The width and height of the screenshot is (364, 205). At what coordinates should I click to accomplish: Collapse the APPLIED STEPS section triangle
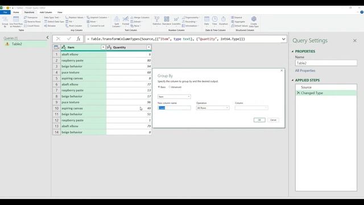click(292, 80)
